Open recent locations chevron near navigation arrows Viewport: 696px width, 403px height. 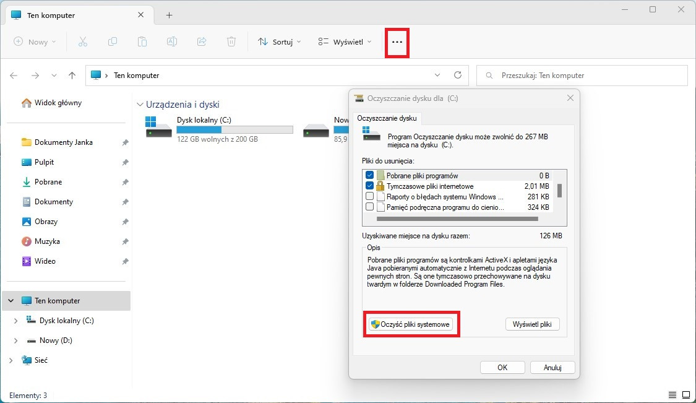click(x=54, y=76)
